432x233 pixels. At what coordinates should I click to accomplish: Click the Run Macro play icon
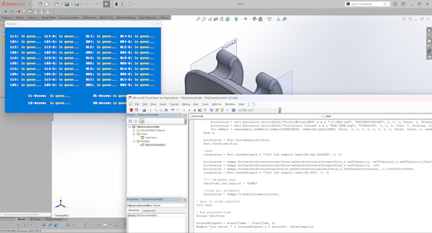tap(6, 11)
